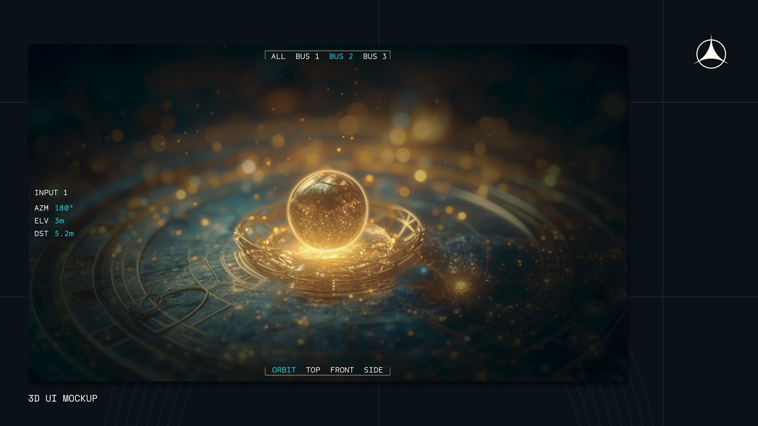
Task: Select the DST value 5.2m
Action: tap(64, 234)
